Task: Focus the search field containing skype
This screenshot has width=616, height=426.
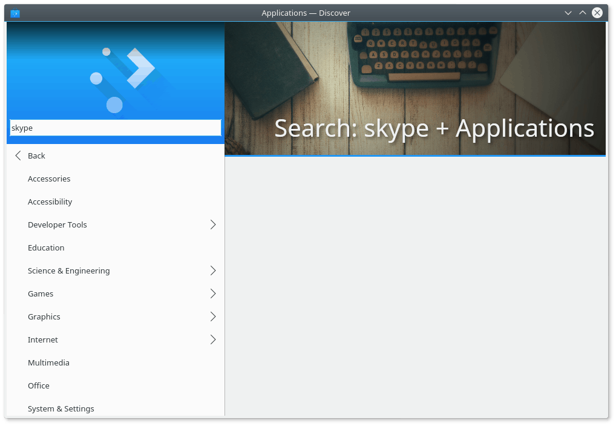Action: 116,128
